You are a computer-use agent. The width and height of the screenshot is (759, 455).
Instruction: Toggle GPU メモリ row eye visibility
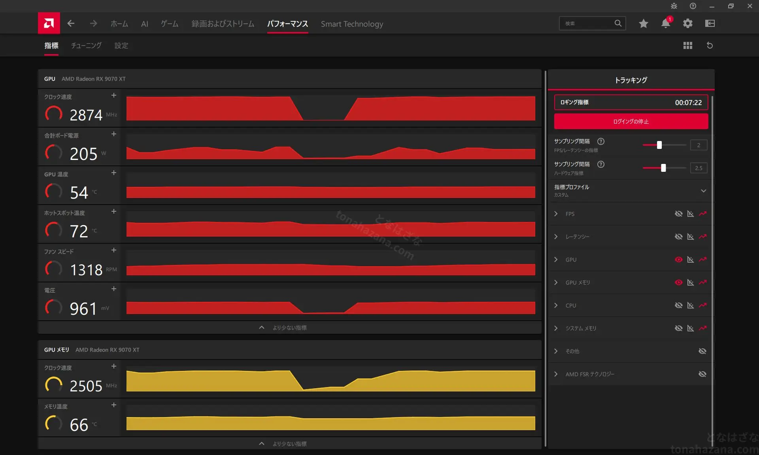(679, 282)
